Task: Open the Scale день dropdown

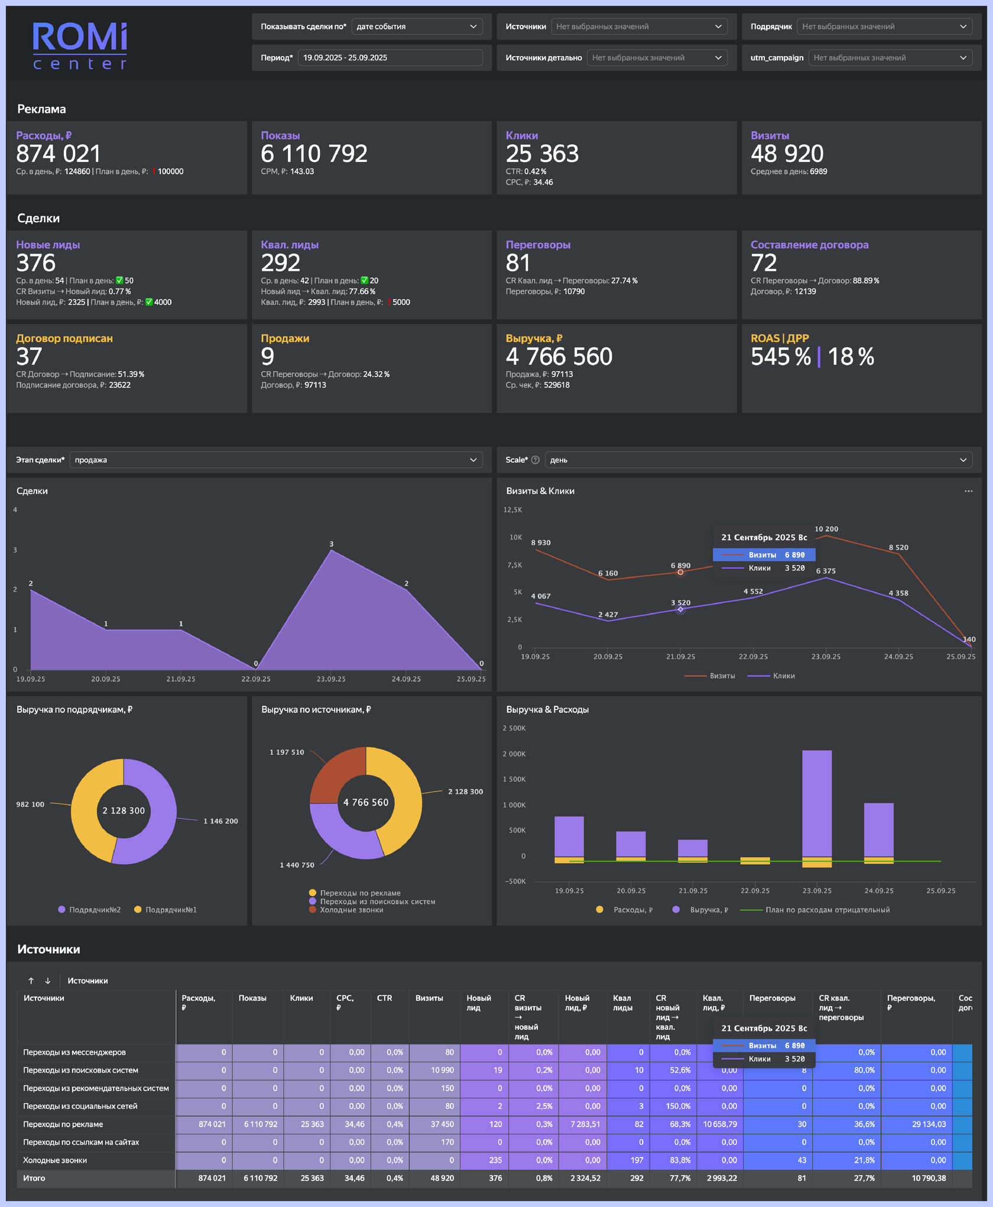Action: pos(758,460)
